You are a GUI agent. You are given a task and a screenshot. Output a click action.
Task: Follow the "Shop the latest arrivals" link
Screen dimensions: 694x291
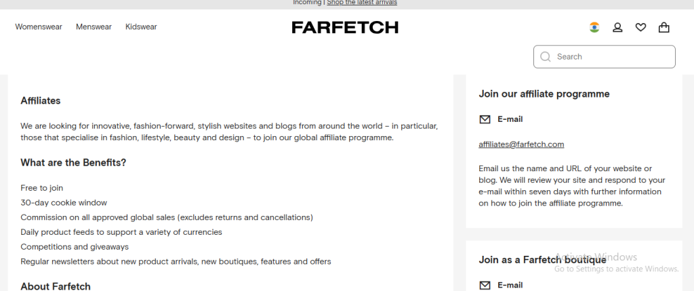point(362,3)
